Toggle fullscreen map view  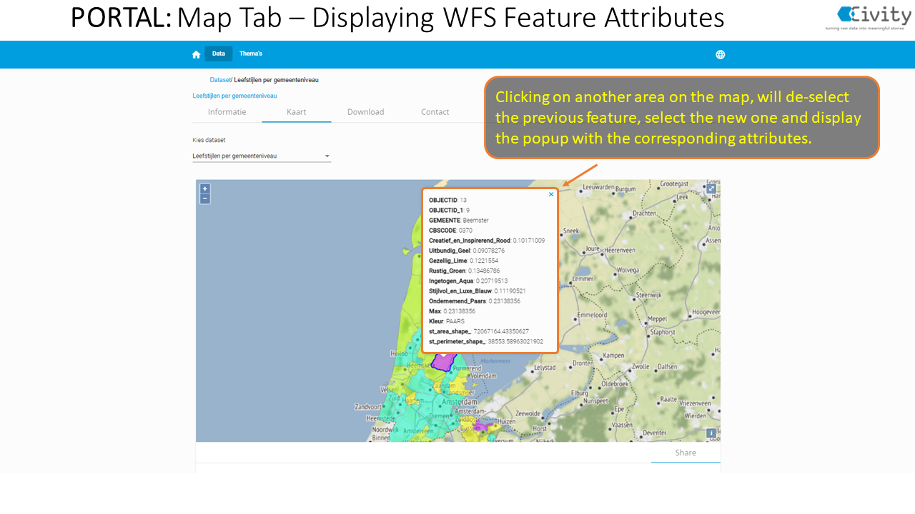[711, 188]
